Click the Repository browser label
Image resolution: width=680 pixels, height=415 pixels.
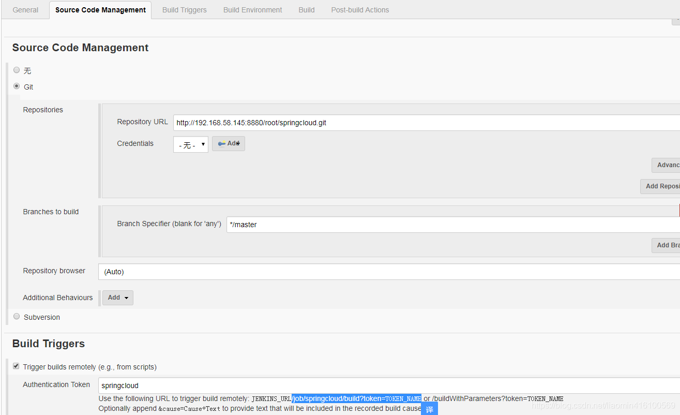(x=54, y=271)
